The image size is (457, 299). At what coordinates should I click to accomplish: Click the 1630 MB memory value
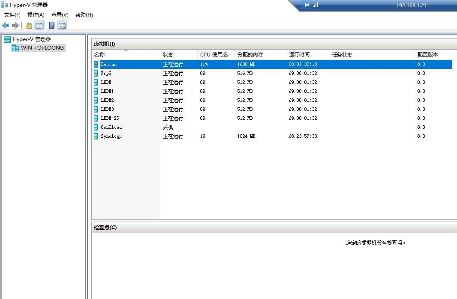[x=246, y=64]
